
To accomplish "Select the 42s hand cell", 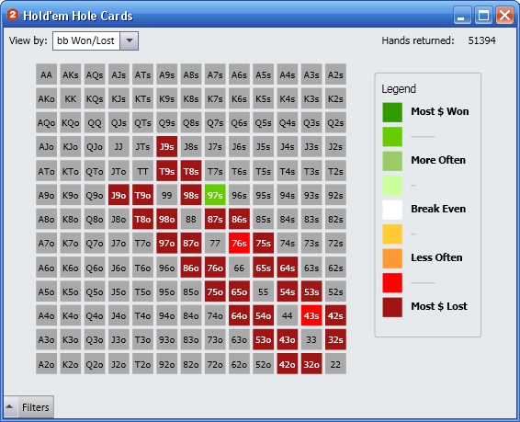I will (x=335, y=315).
